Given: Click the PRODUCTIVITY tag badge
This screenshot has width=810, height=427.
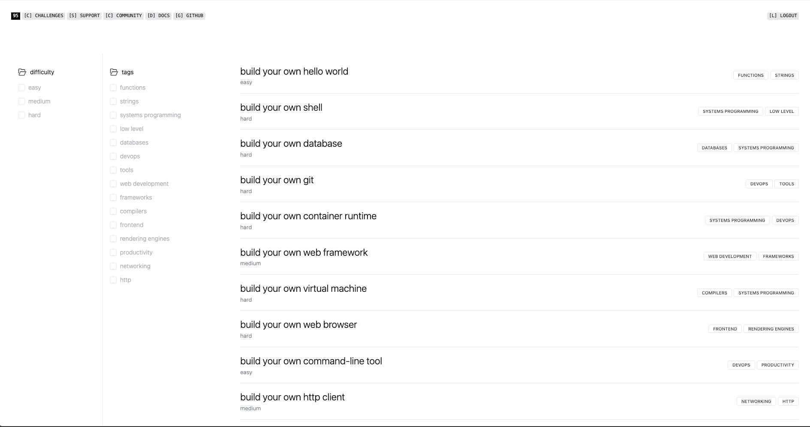Looking at the screenshot, I should coord(777,365).
